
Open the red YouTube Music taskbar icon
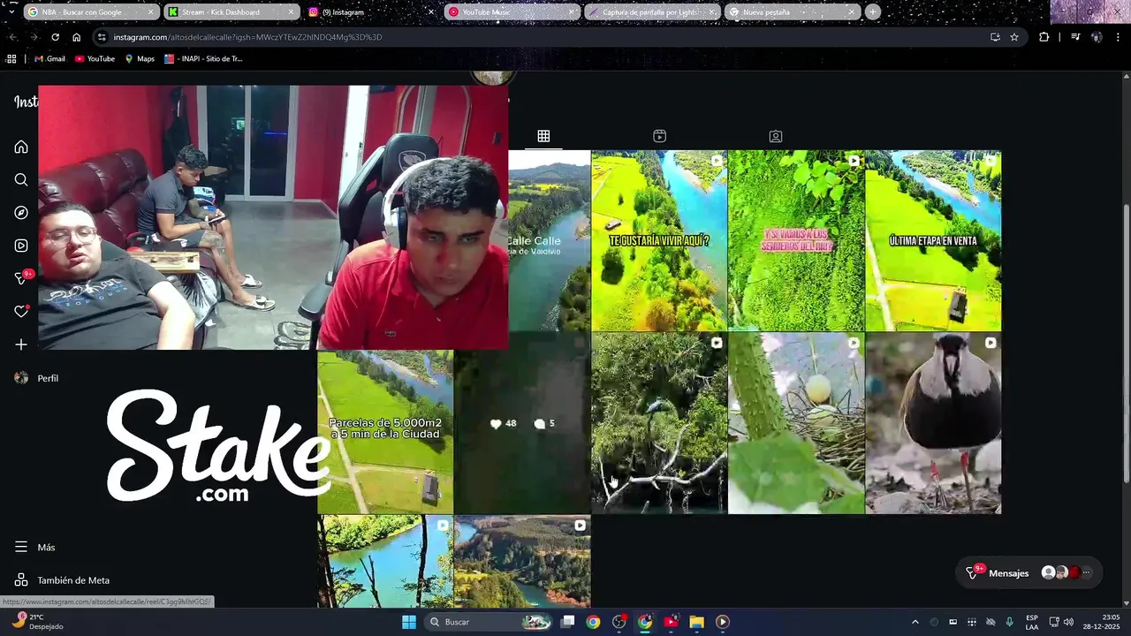click(x=671, y=622)
